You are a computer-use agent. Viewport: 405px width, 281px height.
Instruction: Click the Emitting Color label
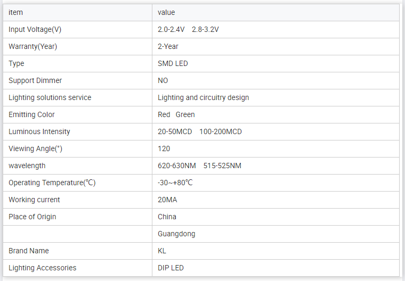pos(31,114)
